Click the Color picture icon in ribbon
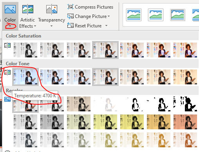 click(10, 9)
